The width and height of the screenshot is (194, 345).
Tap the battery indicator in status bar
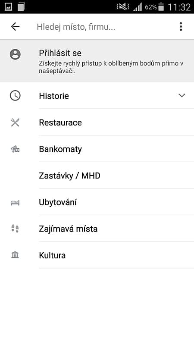coord(161,7)
